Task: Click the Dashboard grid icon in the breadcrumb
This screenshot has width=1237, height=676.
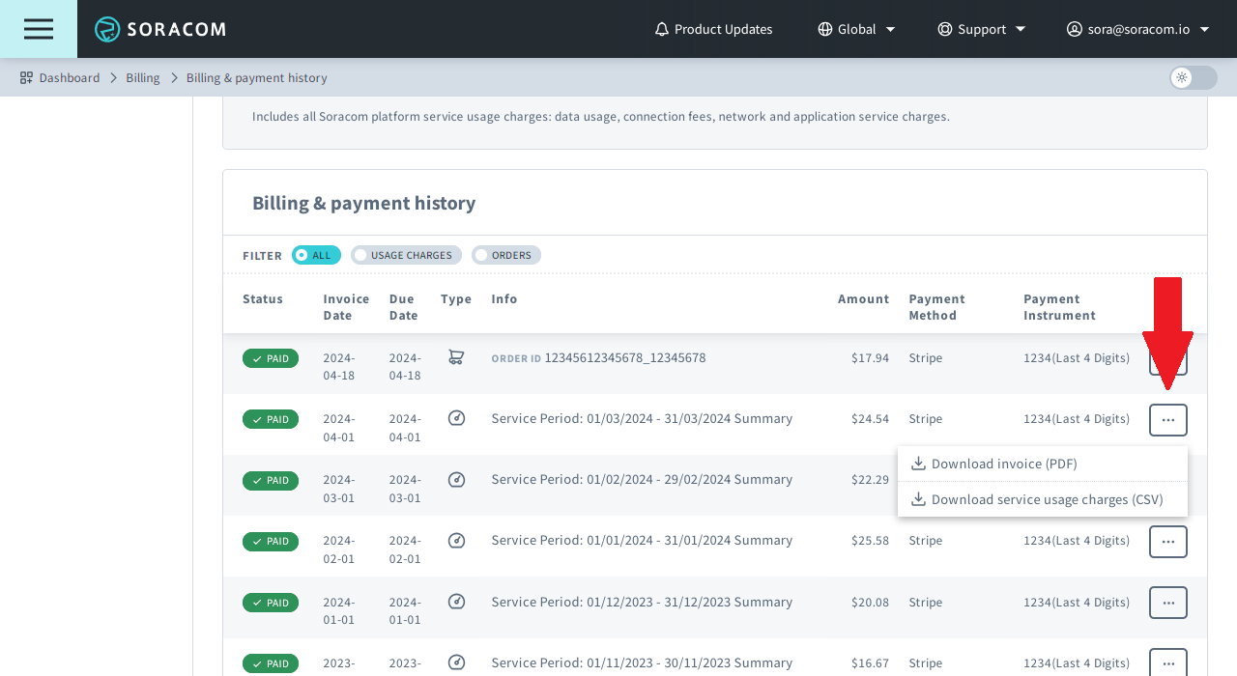Action: 24,76
